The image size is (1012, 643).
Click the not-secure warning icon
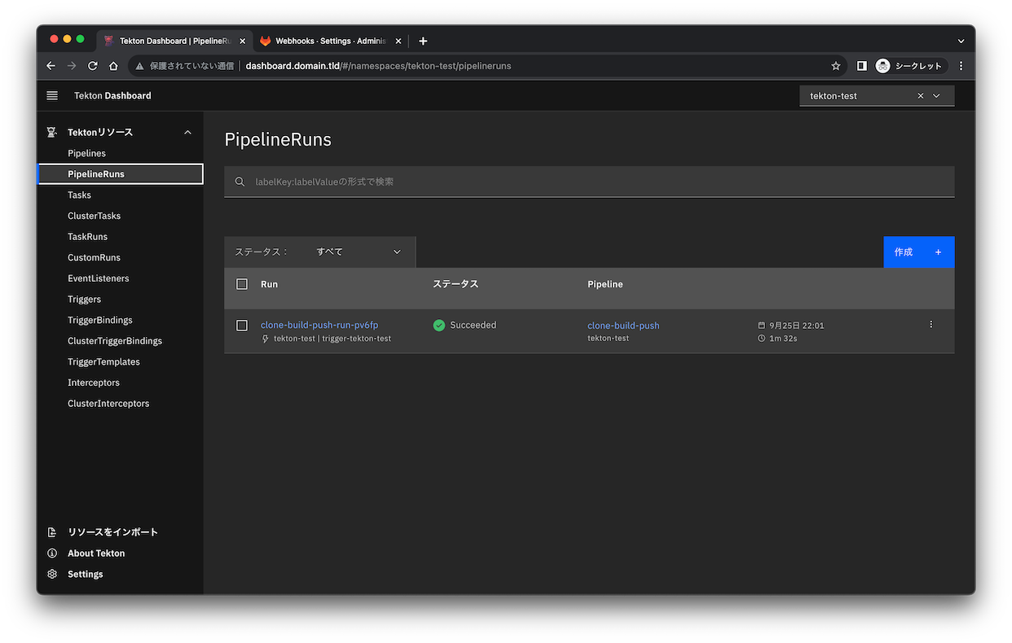point(139,66)
